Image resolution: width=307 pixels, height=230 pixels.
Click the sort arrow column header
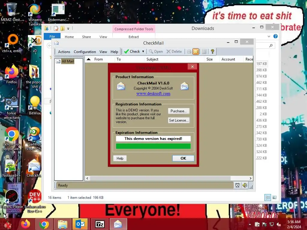pos(88,59)
